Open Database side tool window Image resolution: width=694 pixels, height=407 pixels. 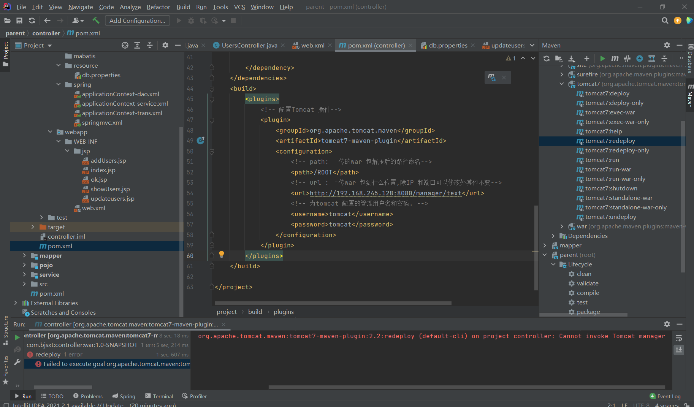[690, 59]
